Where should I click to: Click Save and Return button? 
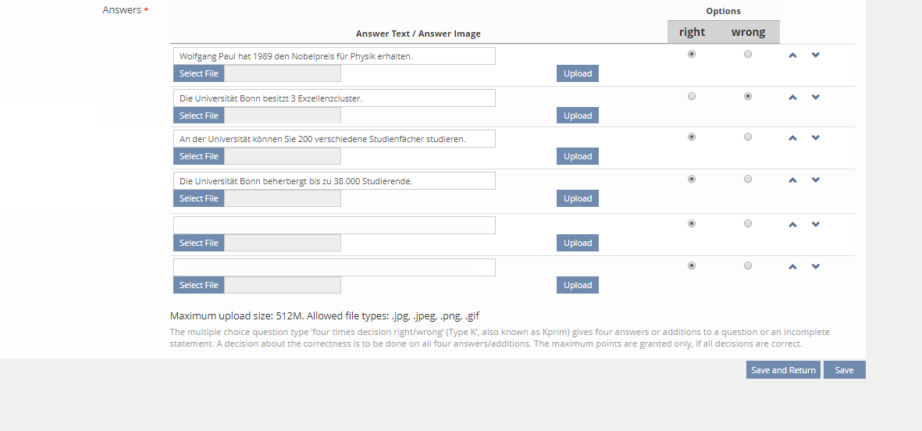pyautogui.click(x=782, y=370)
